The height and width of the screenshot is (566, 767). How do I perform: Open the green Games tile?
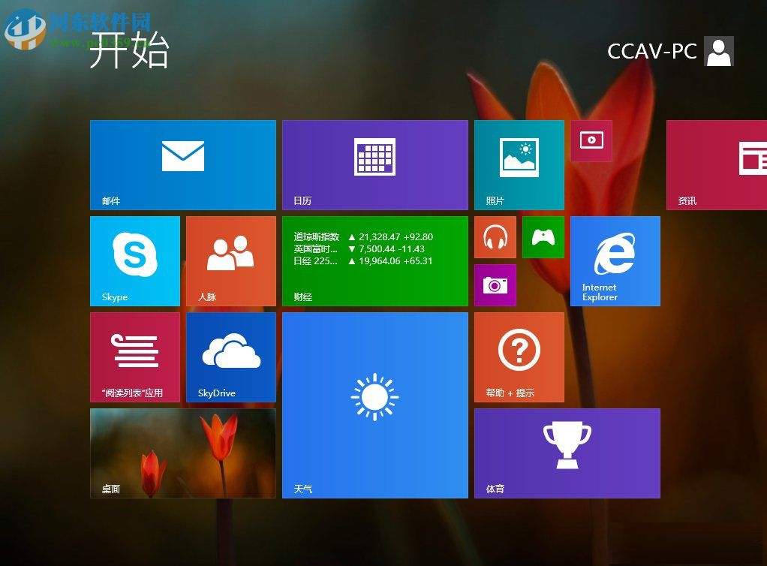(x=543, y=236)
